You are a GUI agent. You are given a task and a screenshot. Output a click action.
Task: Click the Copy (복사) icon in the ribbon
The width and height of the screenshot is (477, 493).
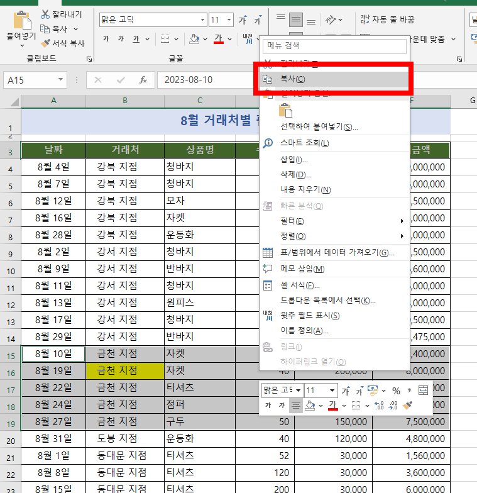[x=45, y=29]
